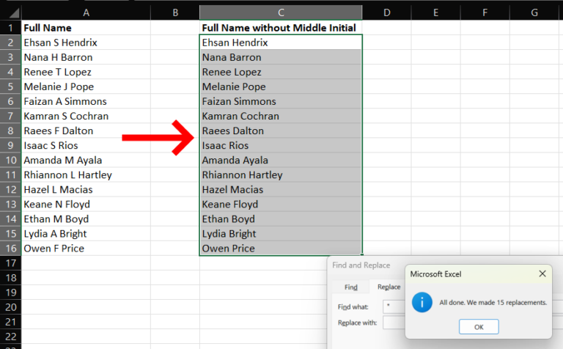
Task: Click the Find what input field
Action: [392, 306]
